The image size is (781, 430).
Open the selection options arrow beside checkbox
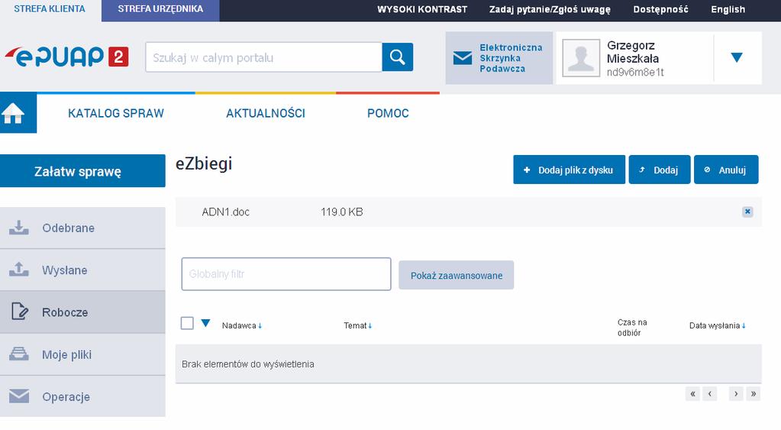(x=205, y=323)
